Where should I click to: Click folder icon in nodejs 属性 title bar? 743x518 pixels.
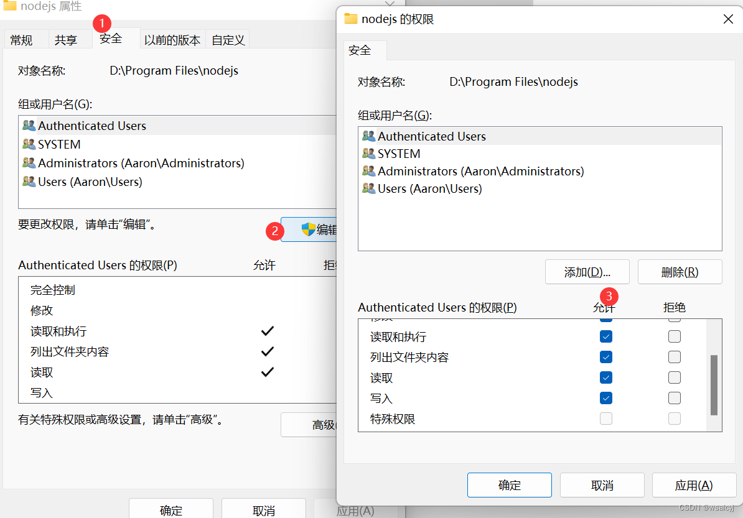(9, 6)
